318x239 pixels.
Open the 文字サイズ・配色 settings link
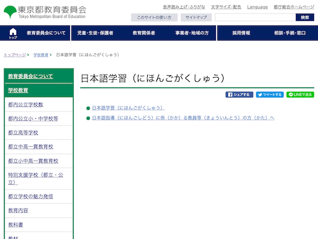(226, 7)
